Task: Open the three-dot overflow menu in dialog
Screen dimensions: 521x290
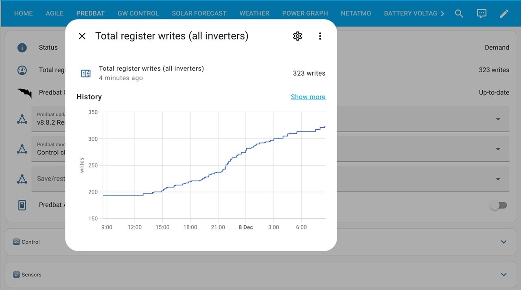Action: [320, 36]
